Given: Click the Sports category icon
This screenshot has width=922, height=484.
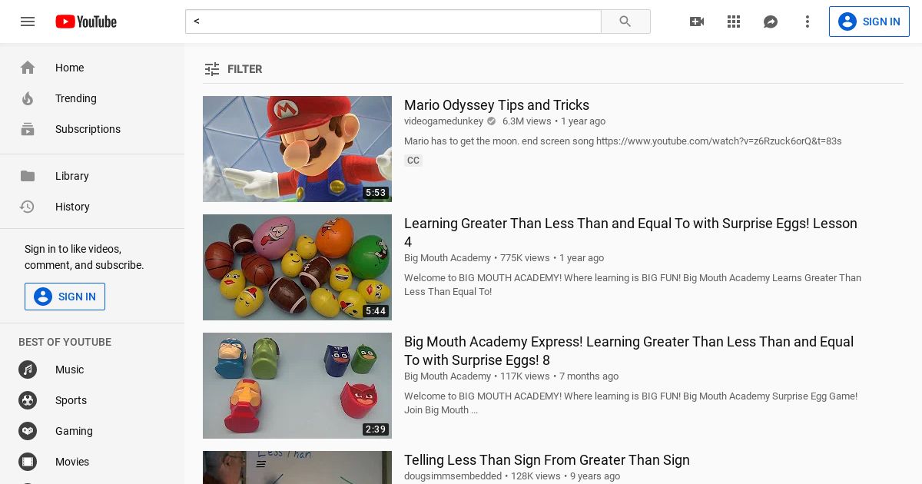Looking at the screenshot, I should [28, 400].
